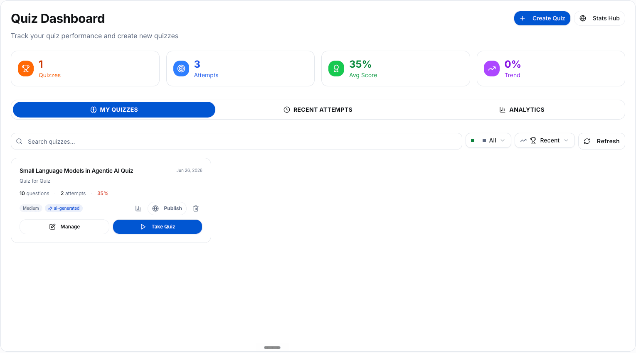
Task: Click the globe icon in Stats Hub
Action: point(583,18)
